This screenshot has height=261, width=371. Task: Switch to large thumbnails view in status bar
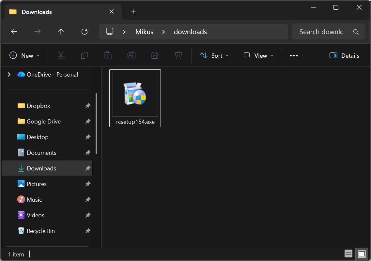pyautogui.click(x=362, y=254)
